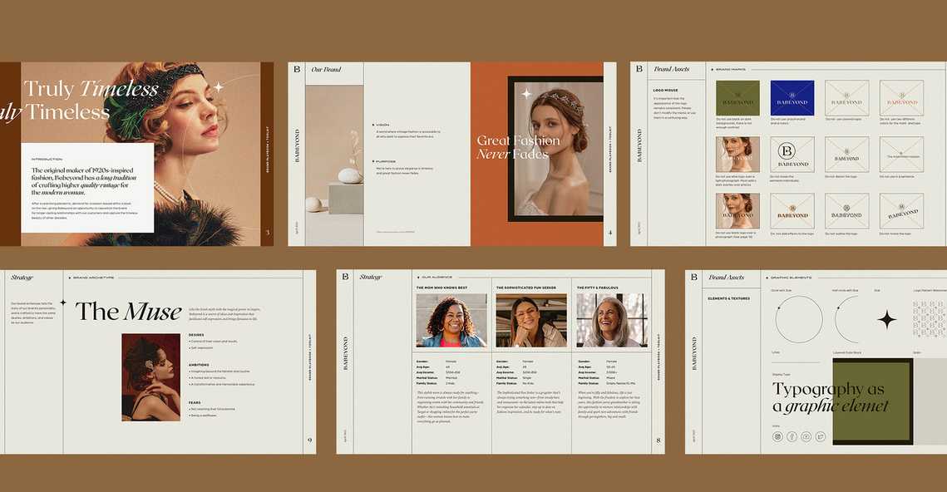
Task: Select the Grain texture swatch
Action: (930, 401)
